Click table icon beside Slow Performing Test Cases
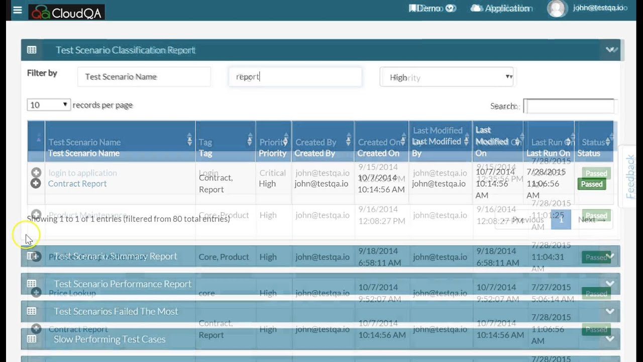643x362 pixels. click(x=32, y=339)
